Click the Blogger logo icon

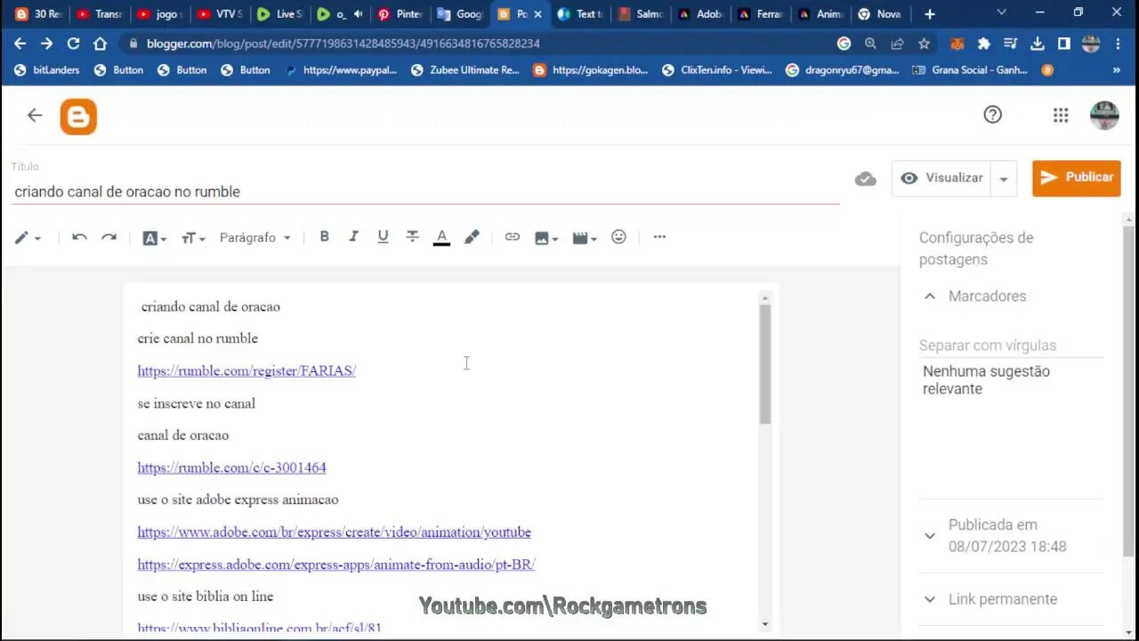click(78, 117)
